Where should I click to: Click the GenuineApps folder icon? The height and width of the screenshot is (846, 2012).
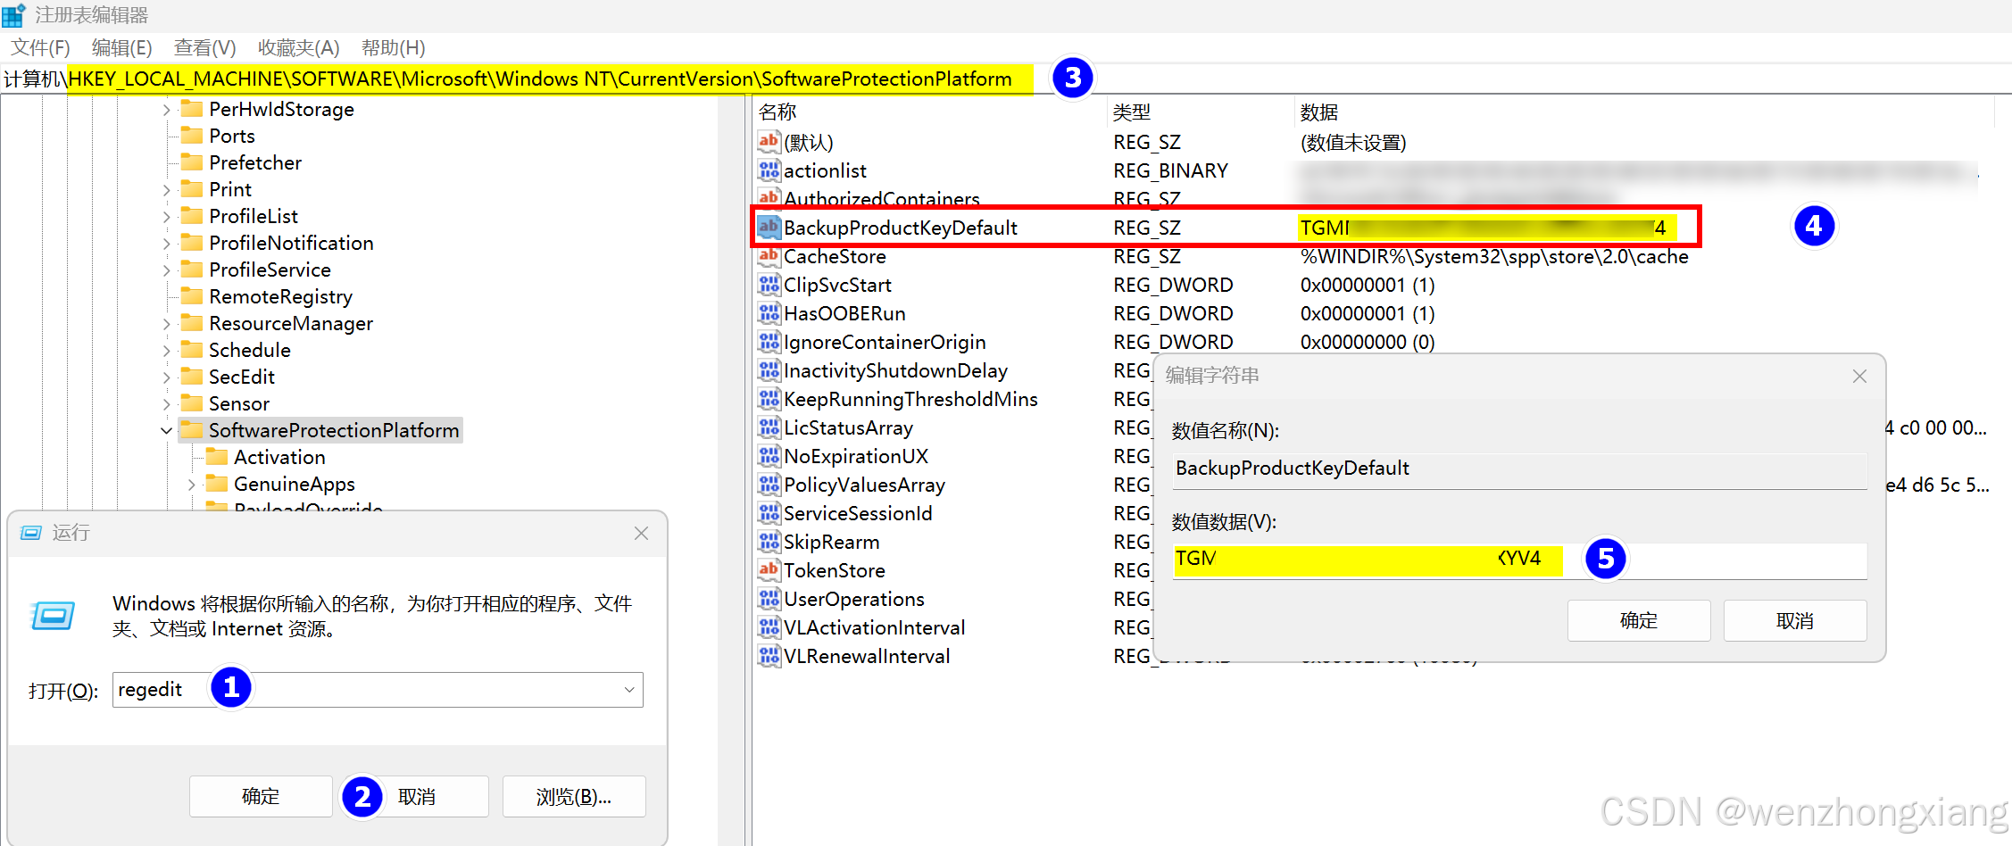click(x=217, y=484)
